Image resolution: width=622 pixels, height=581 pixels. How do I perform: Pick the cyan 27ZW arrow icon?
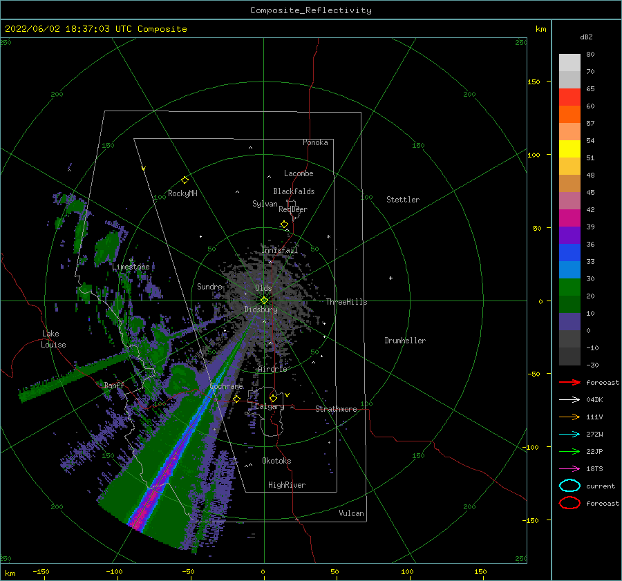tap(569, 435)
